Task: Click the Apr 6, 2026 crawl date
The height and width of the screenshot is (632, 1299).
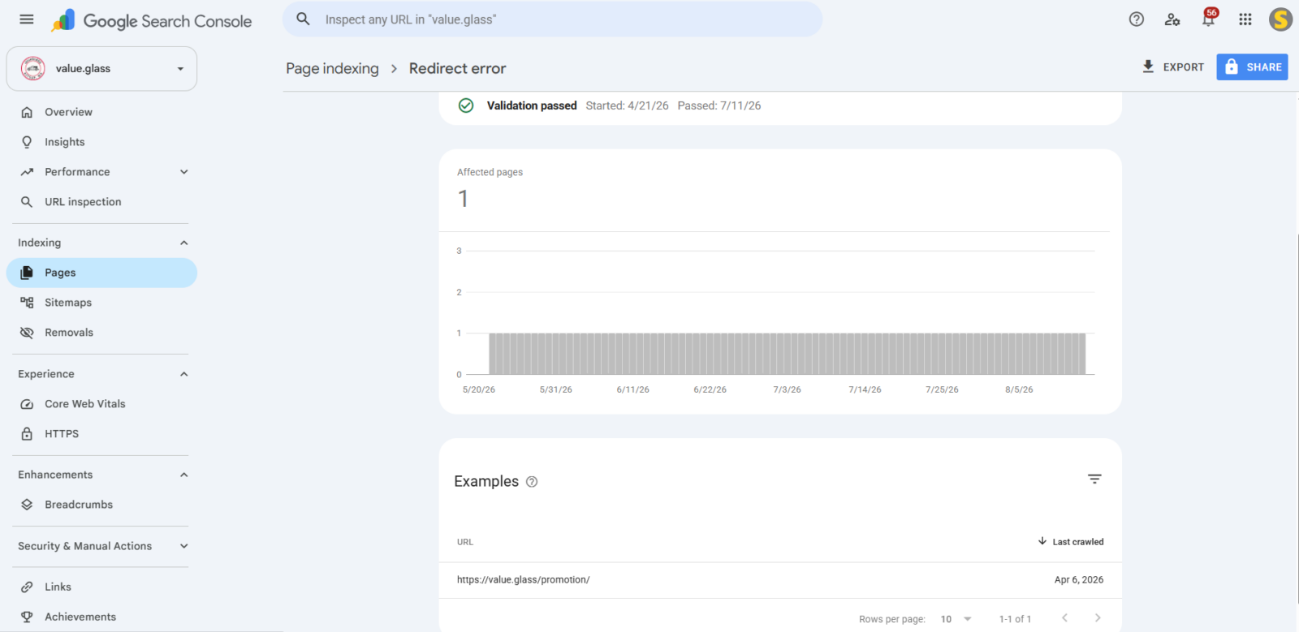Action: 1079,580
